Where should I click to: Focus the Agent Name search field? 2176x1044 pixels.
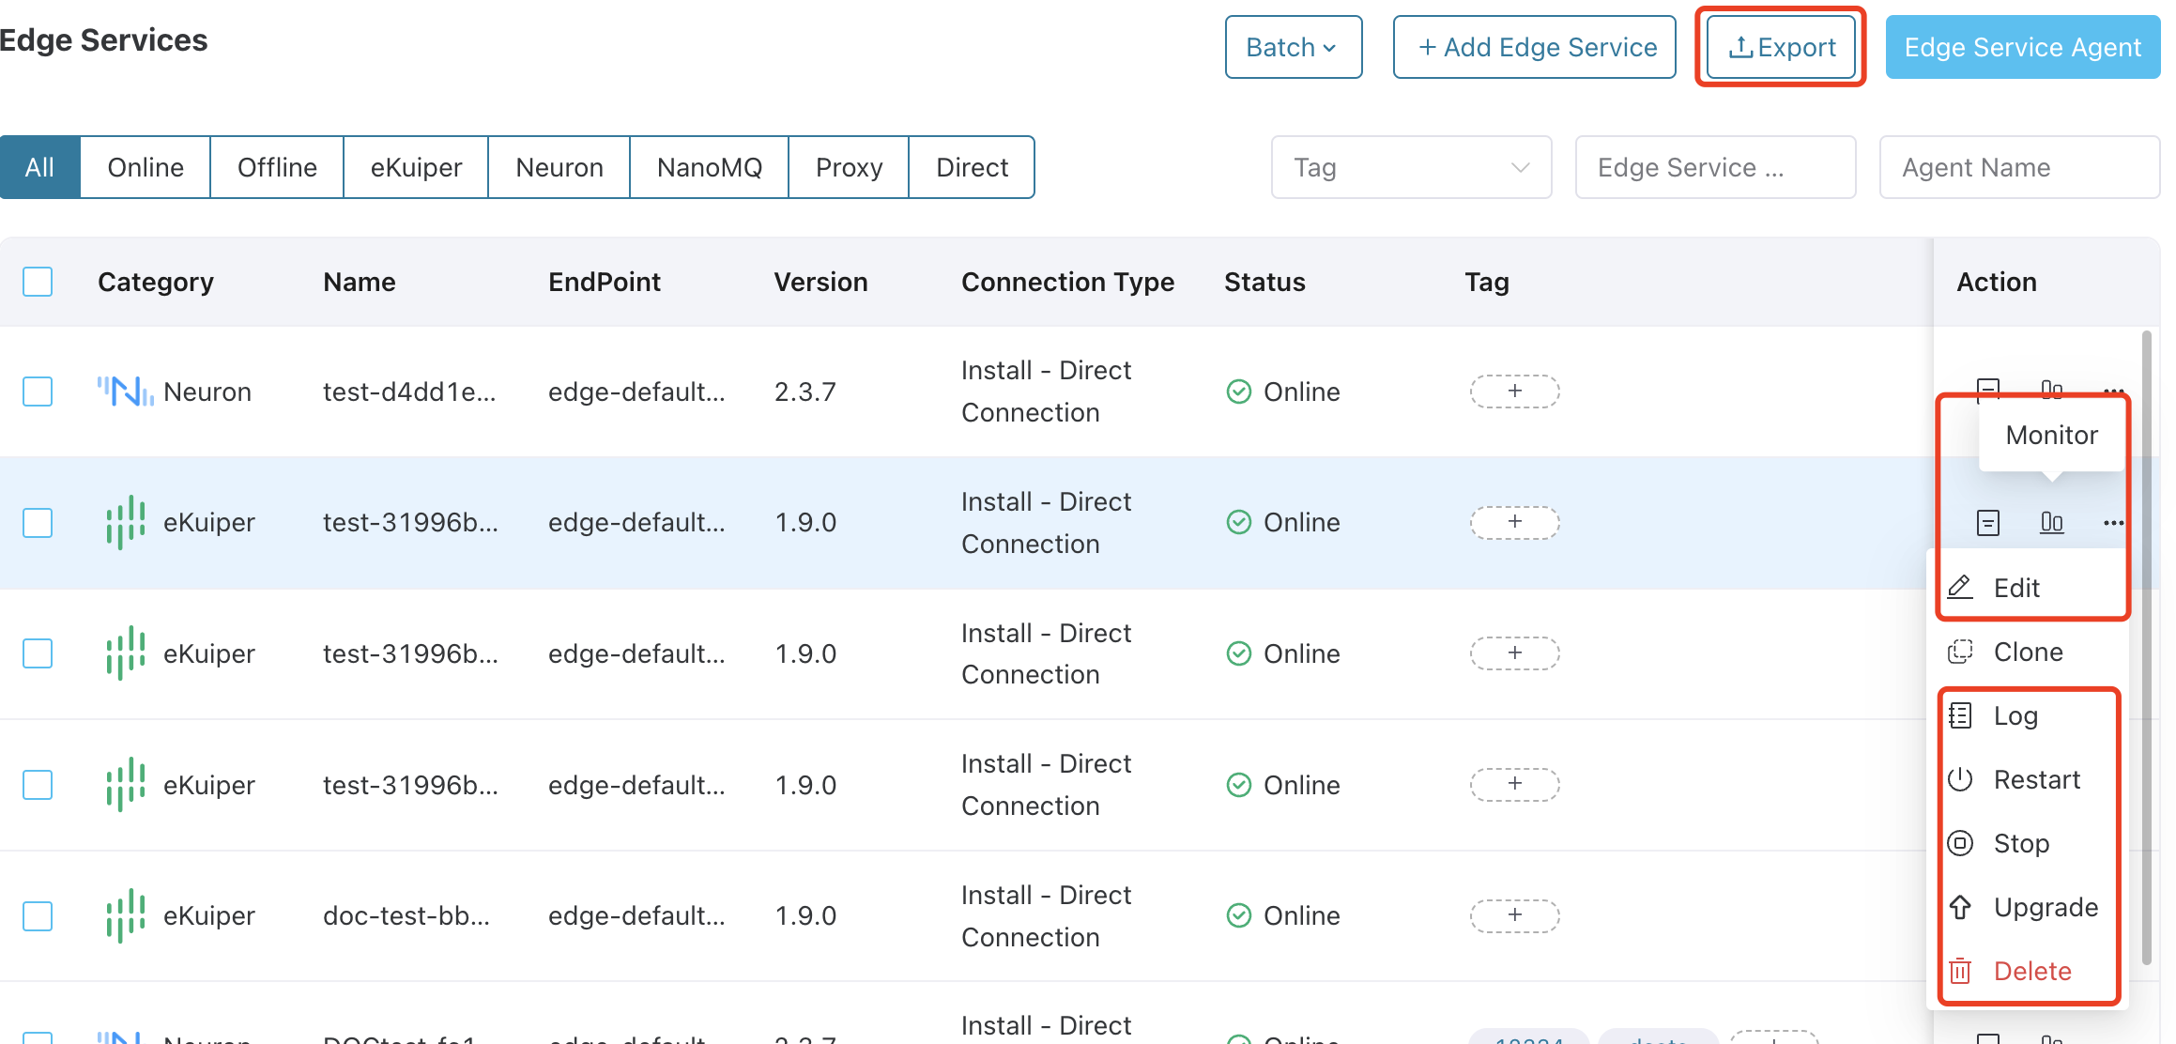pyautogui.click(x=2019, y=167)
